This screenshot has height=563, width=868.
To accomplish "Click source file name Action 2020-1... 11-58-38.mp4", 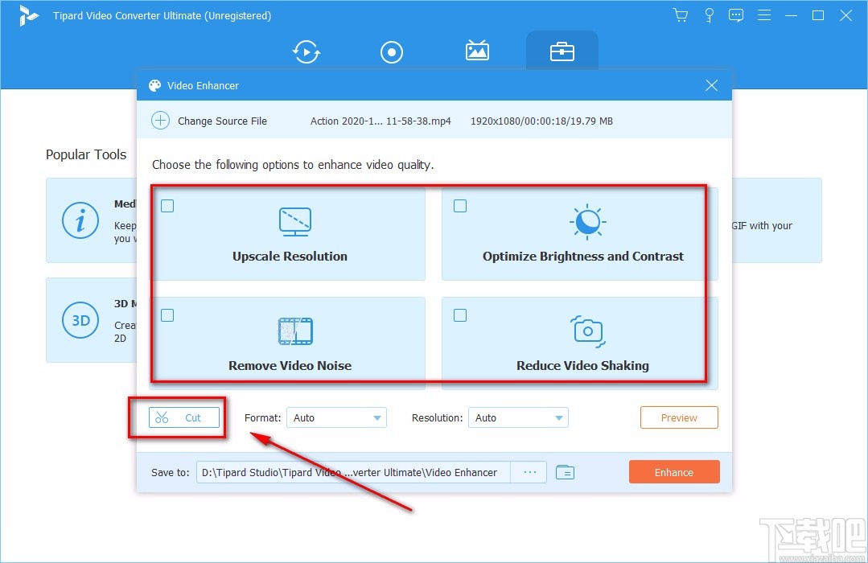I will 381,121.
